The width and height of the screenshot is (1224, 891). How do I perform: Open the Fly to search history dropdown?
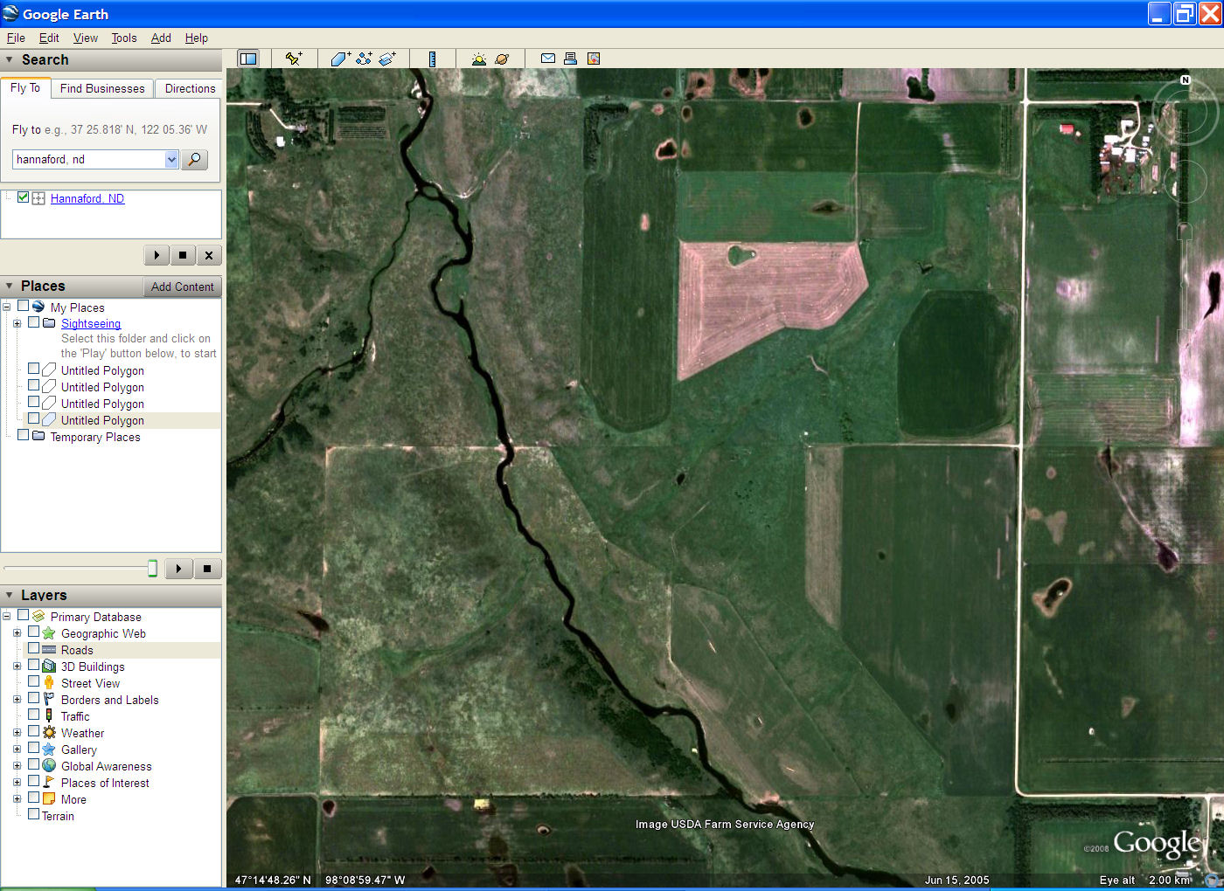[x=171, y=159]
